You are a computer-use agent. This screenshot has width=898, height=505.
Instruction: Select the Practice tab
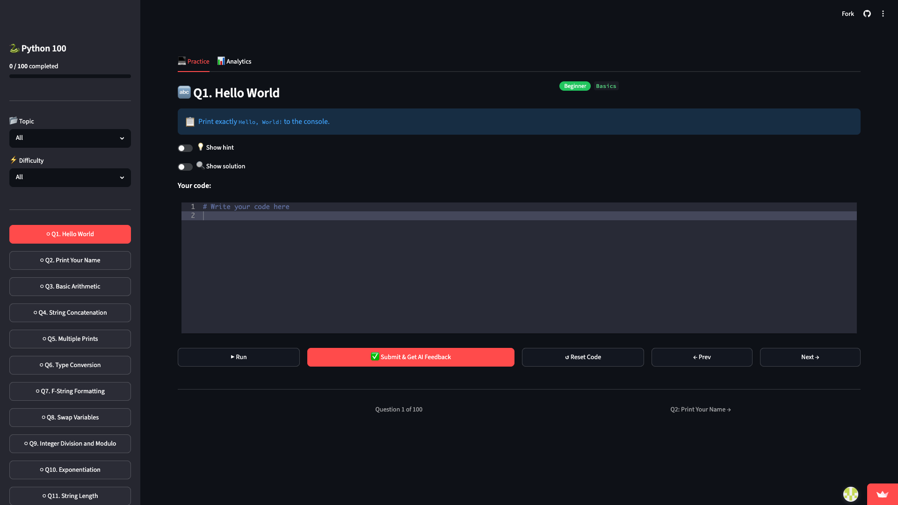click(194, 61)
